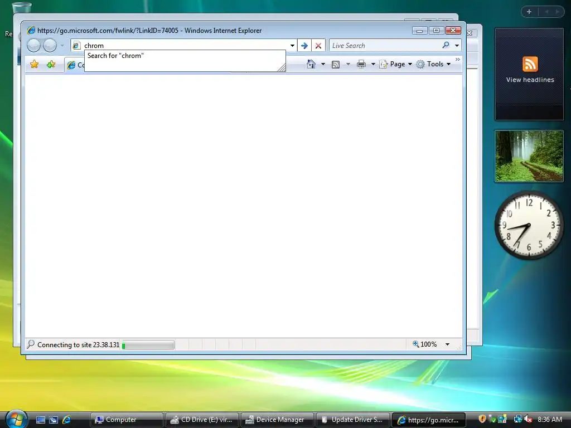Maximize the Internet Explorer window

point(436,31)
